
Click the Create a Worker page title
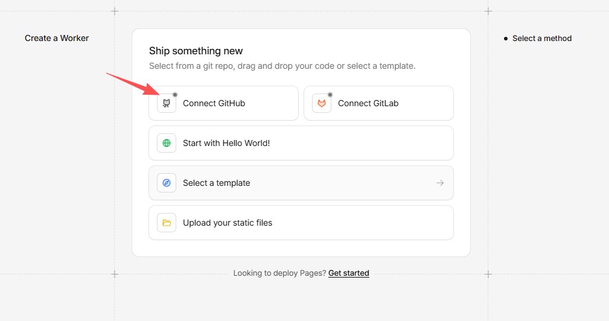coord(57,39)
